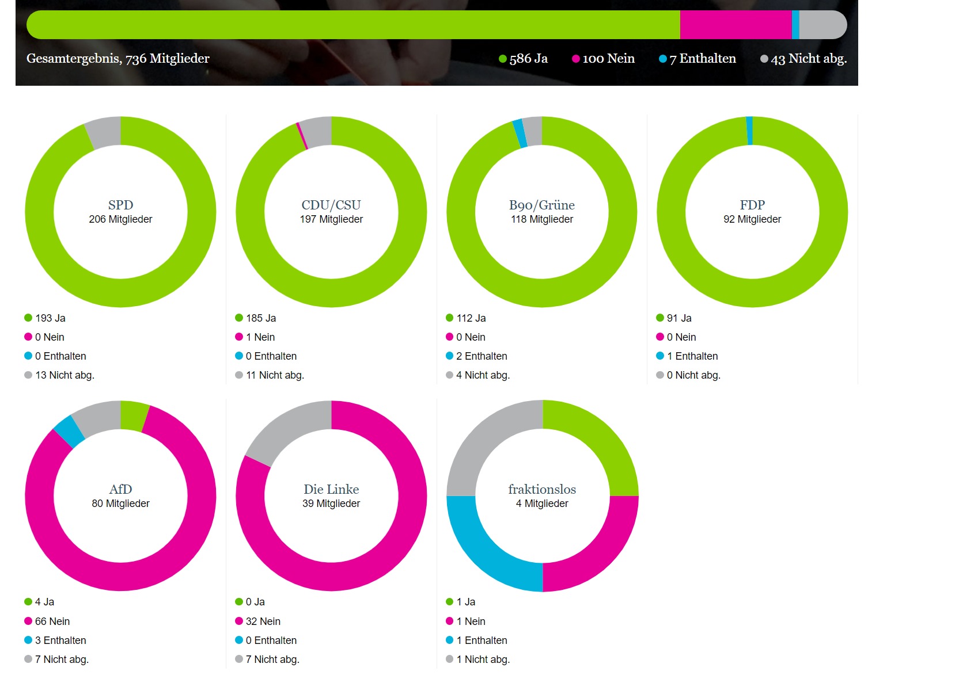Click the 66 Nein legend entry under AfD
Screen dimensions: 978x694
52,621
